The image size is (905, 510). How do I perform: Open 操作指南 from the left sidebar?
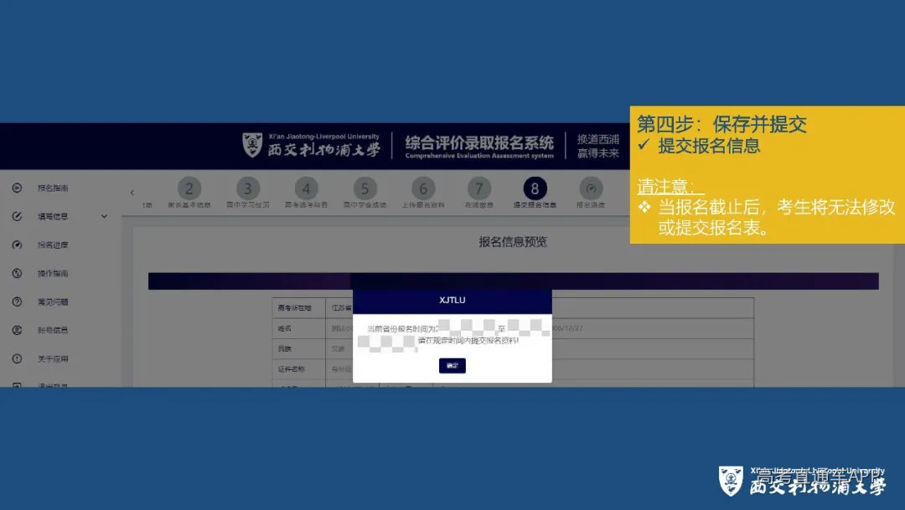[x=17, y=273]
